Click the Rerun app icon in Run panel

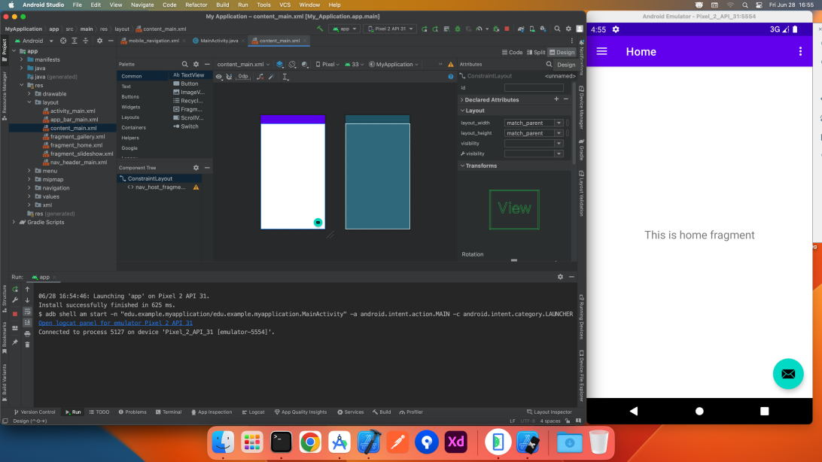coord(15,289)
